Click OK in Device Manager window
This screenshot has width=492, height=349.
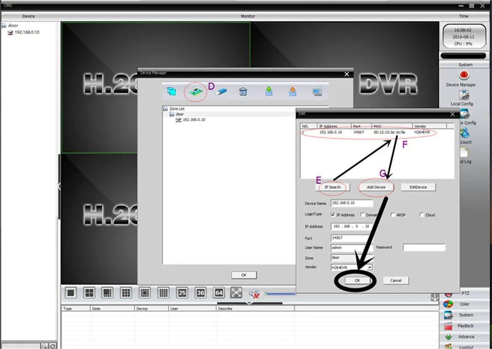(x=244, y=275)
